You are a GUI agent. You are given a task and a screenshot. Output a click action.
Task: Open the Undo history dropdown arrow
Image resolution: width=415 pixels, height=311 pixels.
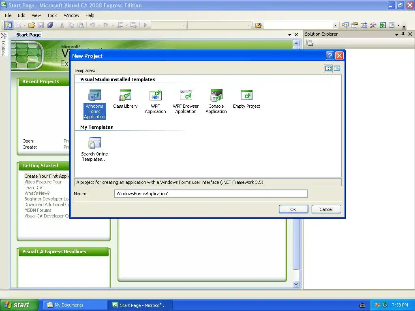click(99, 26)
